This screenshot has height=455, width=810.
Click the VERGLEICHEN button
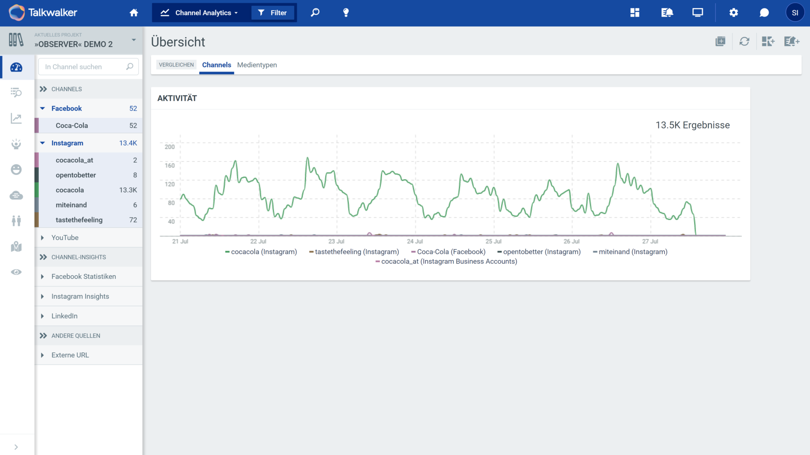(176, 65)
